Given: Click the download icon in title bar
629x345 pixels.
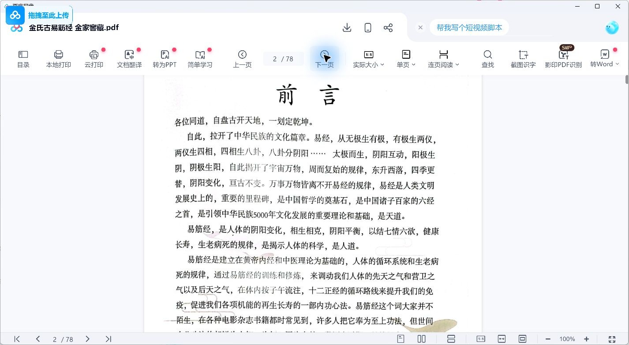Looking at the screenshot, I should [347, 28].
